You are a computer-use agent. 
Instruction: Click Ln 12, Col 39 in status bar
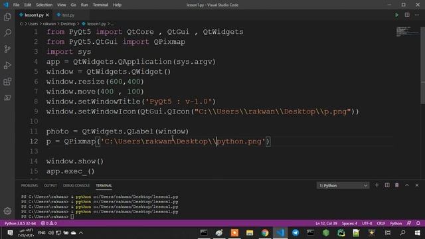point(326,223)
